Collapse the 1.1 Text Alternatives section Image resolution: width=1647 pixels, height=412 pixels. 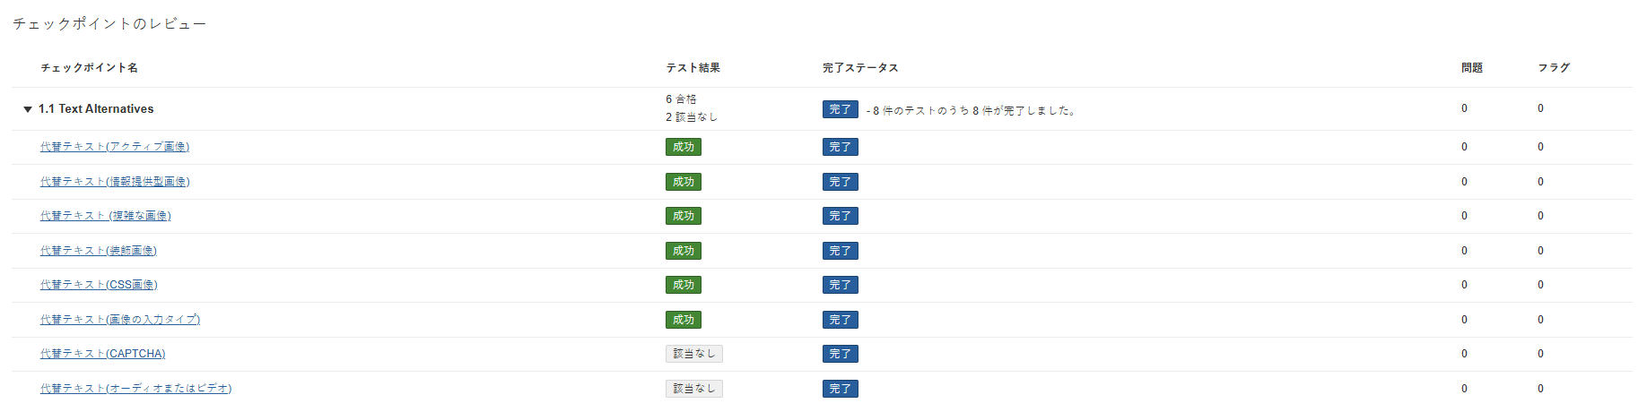click(28, 109)
